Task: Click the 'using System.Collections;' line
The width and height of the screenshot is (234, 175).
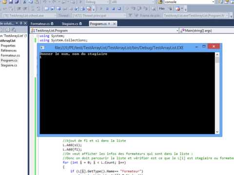Action: (x=63, y=40)
